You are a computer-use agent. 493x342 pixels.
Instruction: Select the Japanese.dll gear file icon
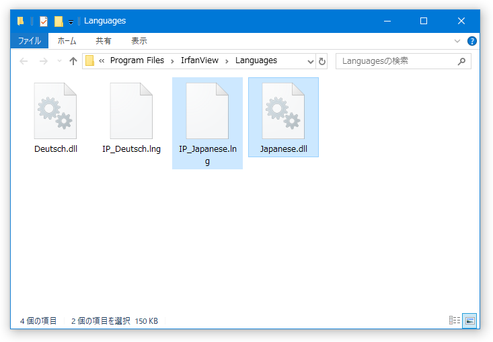point(283,111)
